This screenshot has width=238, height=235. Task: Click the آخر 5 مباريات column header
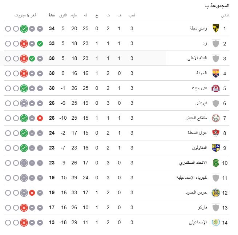tap(25, 15)
